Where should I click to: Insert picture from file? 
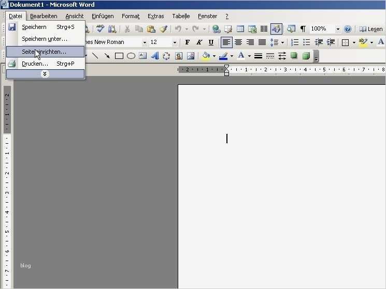pos(191,56)
